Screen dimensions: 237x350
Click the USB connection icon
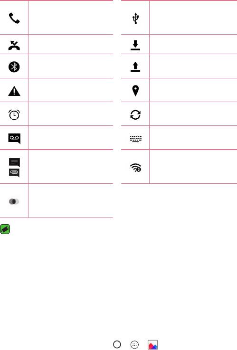tap(135, 19)
